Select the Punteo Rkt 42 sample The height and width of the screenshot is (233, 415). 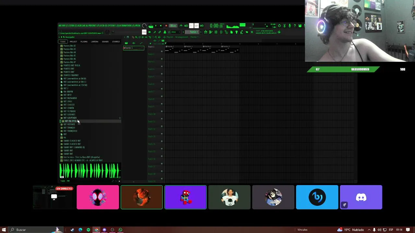coord(69,46)
